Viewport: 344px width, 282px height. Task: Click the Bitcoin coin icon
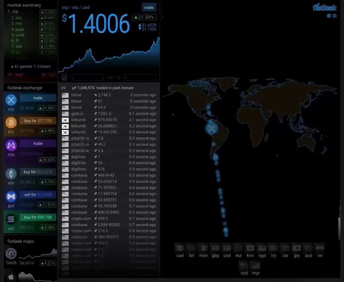(x=11, y=123)
